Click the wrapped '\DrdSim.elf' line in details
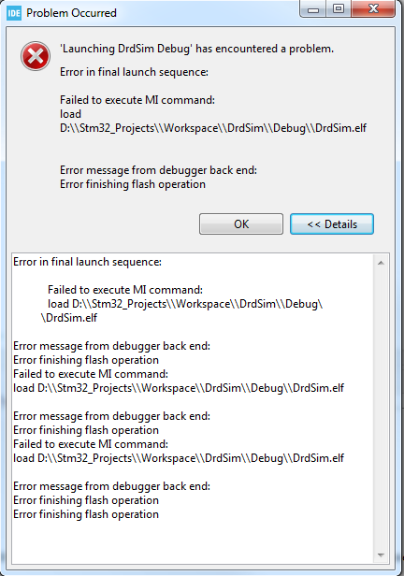This screenshot has width=404, height=576. [69, 318]
